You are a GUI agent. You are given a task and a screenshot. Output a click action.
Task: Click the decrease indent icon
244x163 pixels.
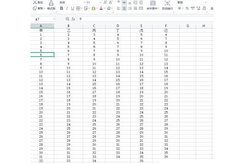[x=135, y=2]
